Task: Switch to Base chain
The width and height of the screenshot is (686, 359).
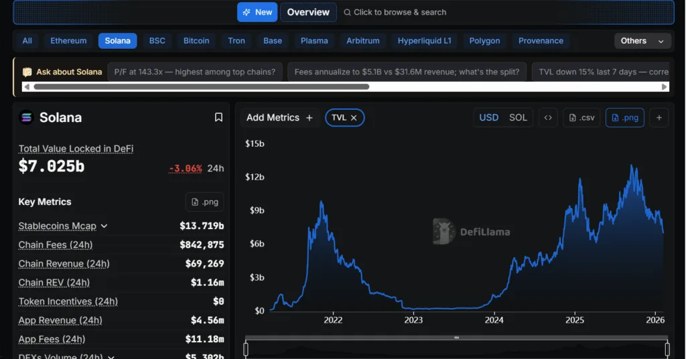Action: [x=273, y=41]
